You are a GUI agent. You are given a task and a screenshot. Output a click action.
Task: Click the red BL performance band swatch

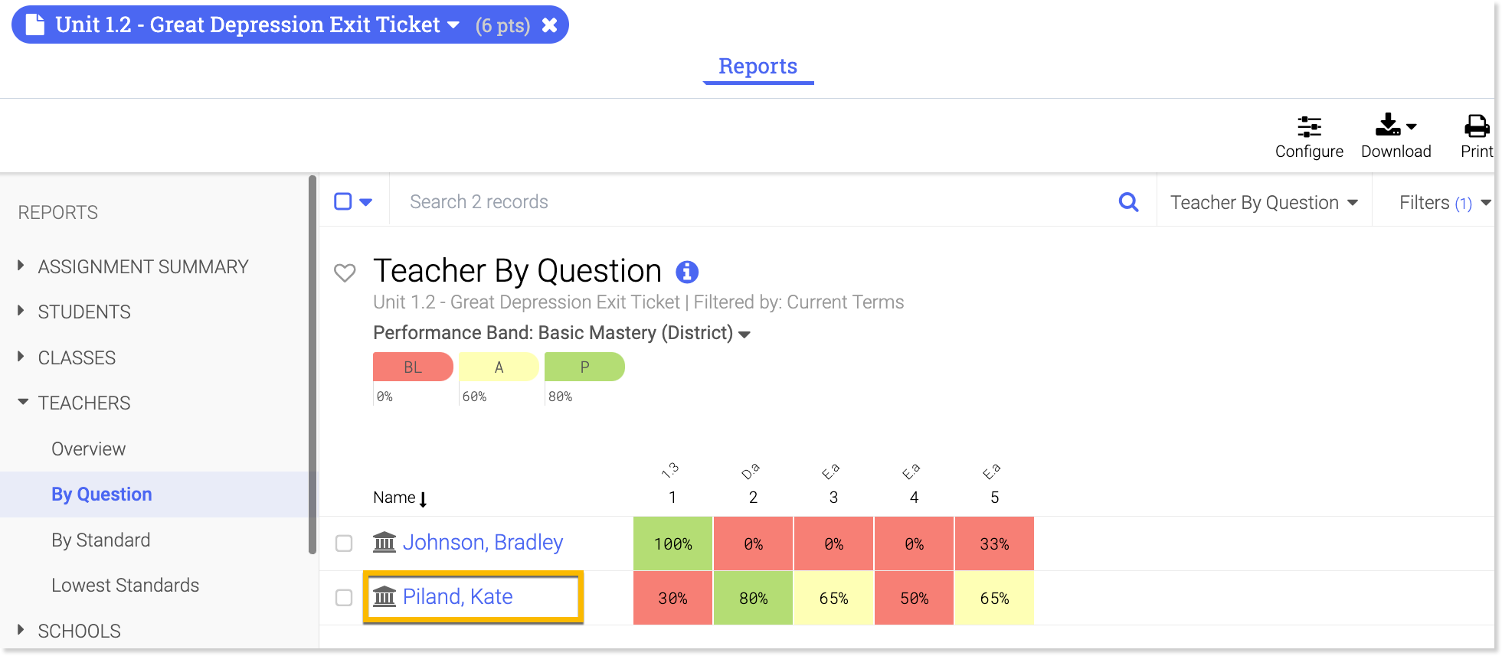[x=413, y=367]
